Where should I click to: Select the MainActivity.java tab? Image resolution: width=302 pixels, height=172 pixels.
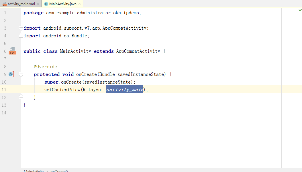(63, 4)
